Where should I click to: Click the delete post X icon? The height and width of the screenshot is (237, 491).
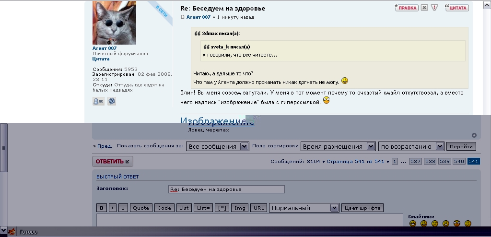point(424,8)
